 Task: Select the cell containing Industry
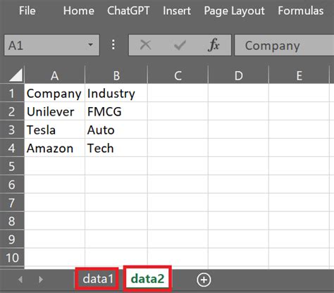(x=116, y=93)
